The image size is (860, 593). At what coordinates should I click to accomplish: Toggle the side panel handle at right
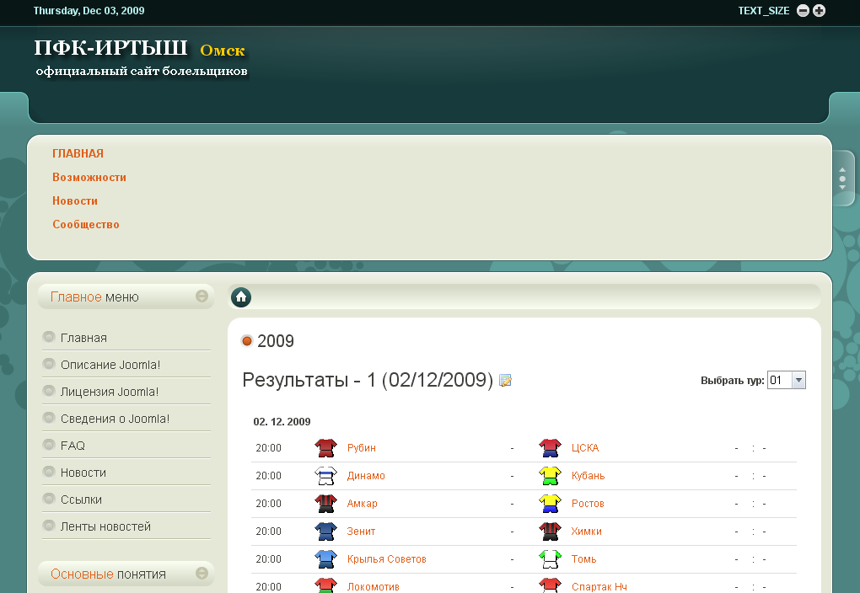pos(843,179)
